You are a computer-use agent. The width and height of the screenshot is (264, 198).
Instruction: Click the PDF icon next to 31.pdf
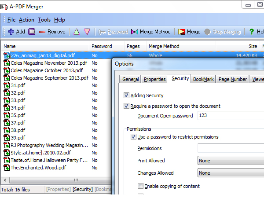7,85
